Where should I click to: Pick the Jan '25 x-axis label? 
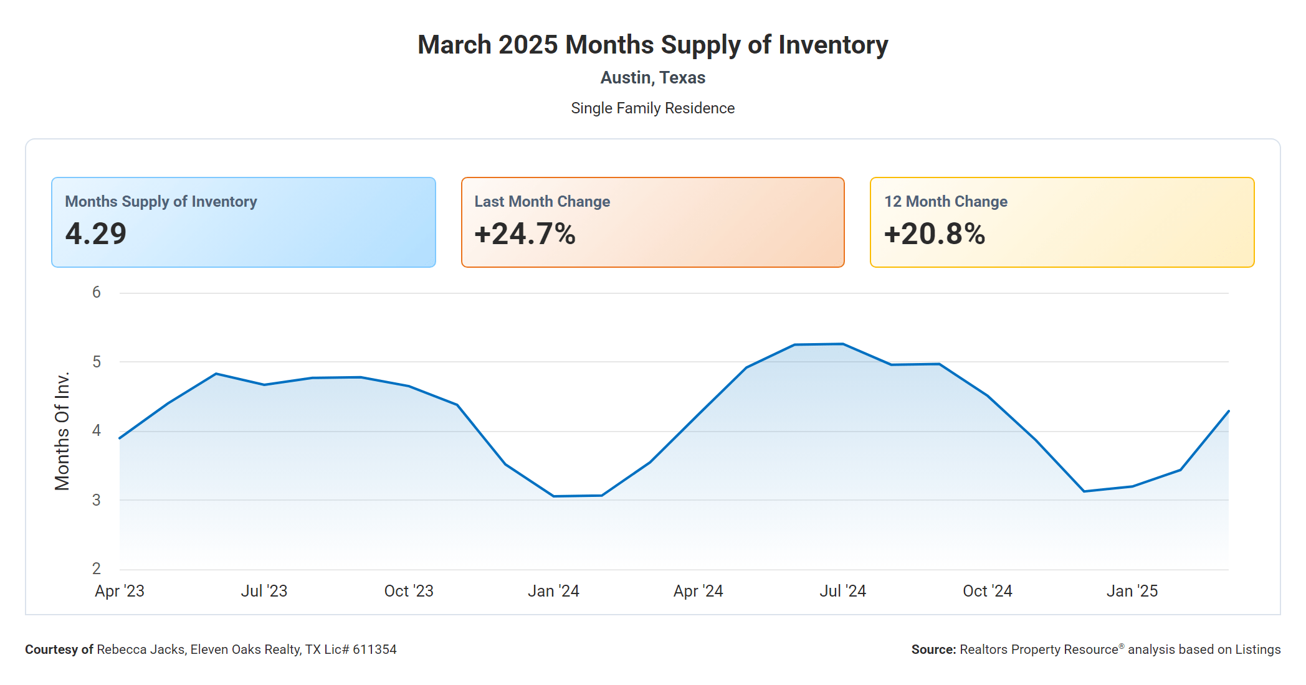click(x=1132, y=591)
